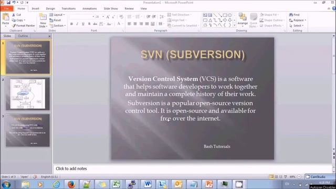Open the Layout dropdown
The image size is (336, 189).
(x=57, y=15)
